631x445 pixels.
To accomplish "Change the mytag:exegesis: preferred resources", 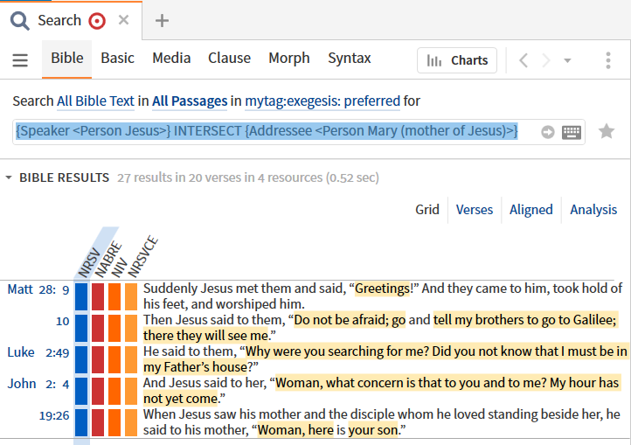I will [x=322, y=101].
